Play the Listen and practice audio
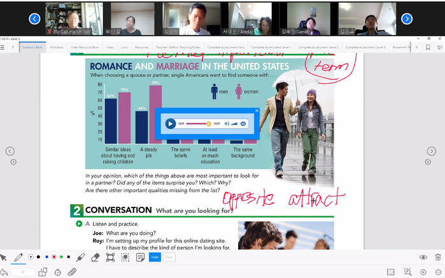This screenshot has width=445, height=278. click(78, 224)
